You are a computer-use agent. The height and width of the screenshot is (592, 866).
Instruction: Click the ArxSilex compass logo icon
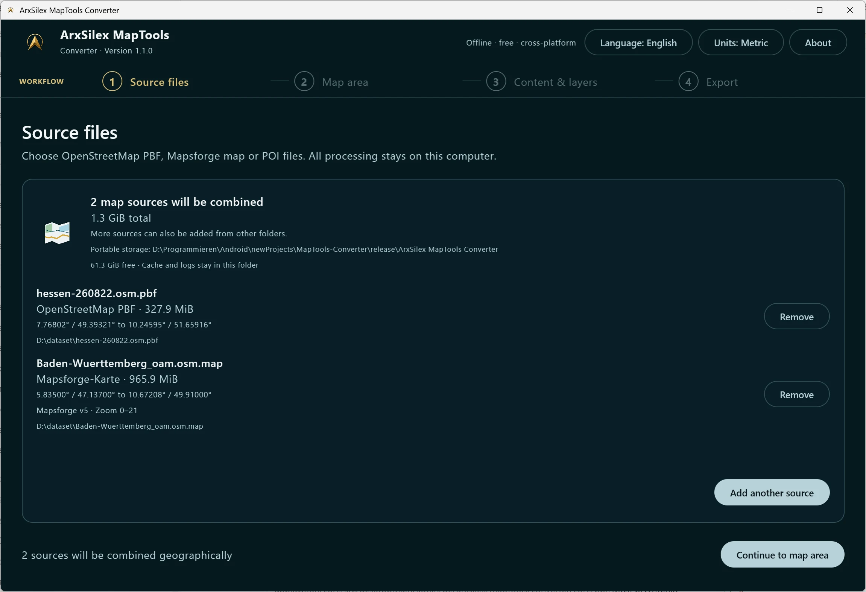35,42
